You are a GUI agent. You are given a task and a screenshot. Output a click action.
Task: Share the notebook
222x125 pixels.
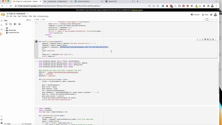(205, 15)
